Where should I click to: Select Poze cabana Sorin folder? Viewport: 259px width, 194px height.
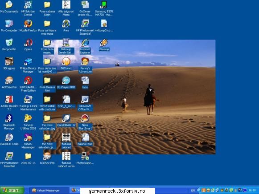(x=47, y=4)
